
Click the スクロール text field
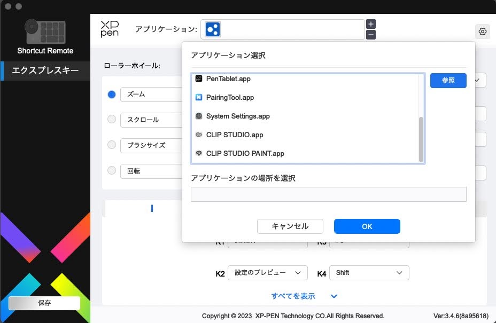click(151, 120)
